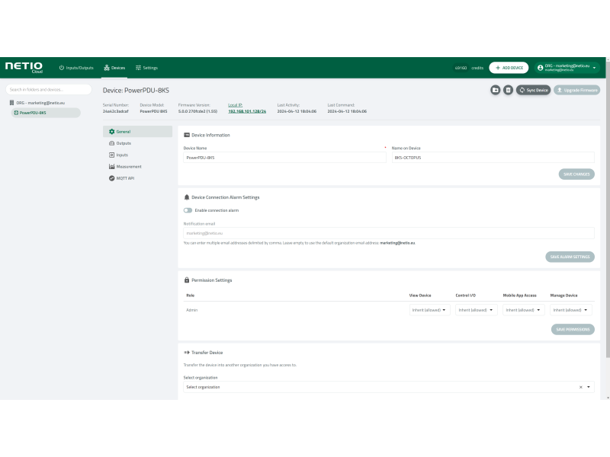610x457 pixels.
Task: Open the Devices tab
Action: click(x=114, y=68)
